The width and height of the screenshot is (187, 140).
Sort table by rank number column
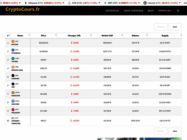point(8,36)
